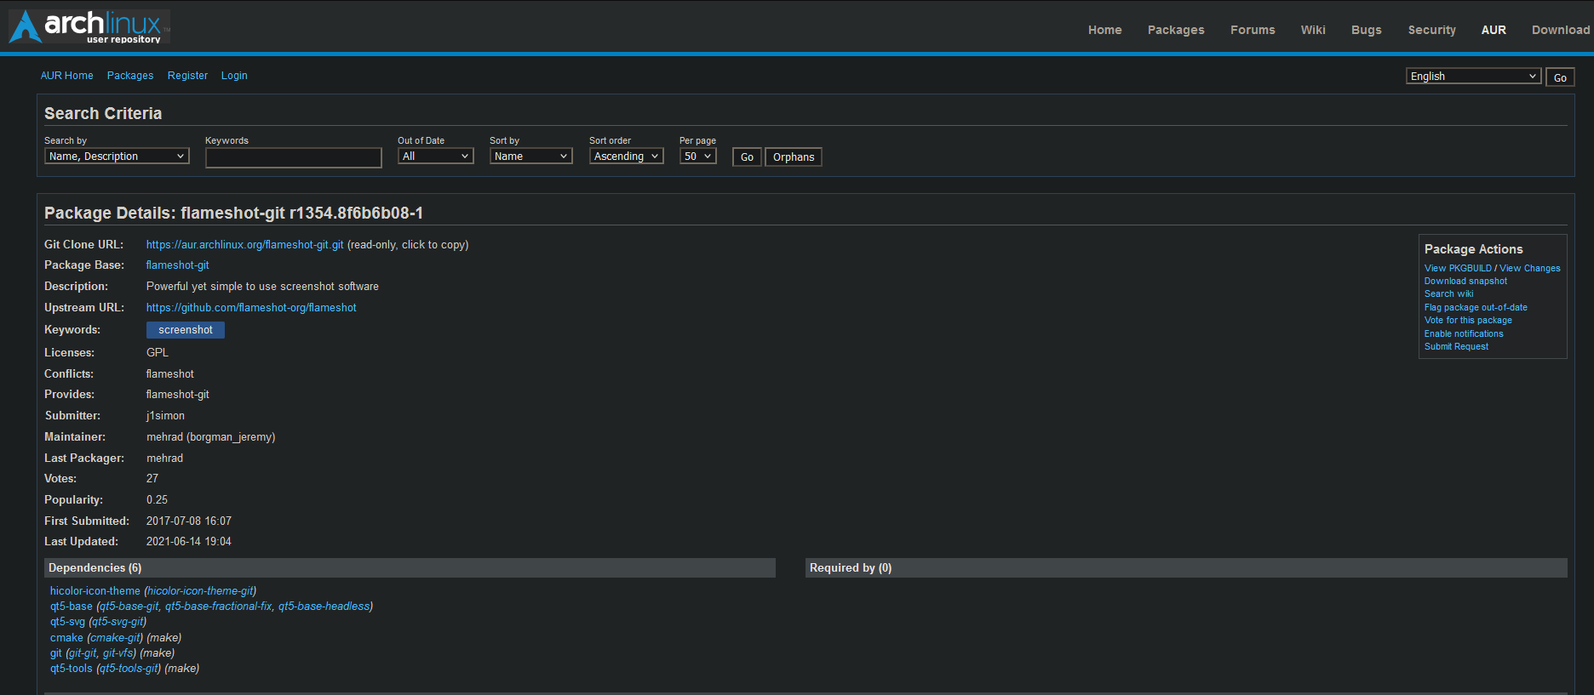Viewport: 1594px width, 695px height.
Task: Open git dependency link
Action: [x=56, y=653]
